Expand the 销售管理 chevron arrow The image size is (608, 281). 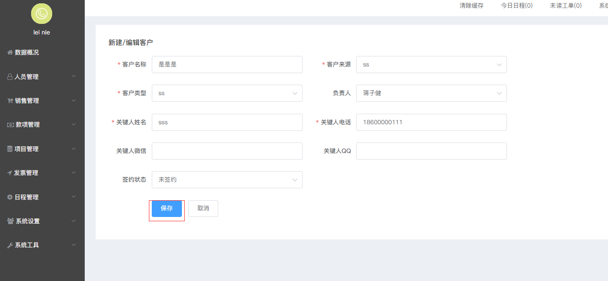pos(74,101)
